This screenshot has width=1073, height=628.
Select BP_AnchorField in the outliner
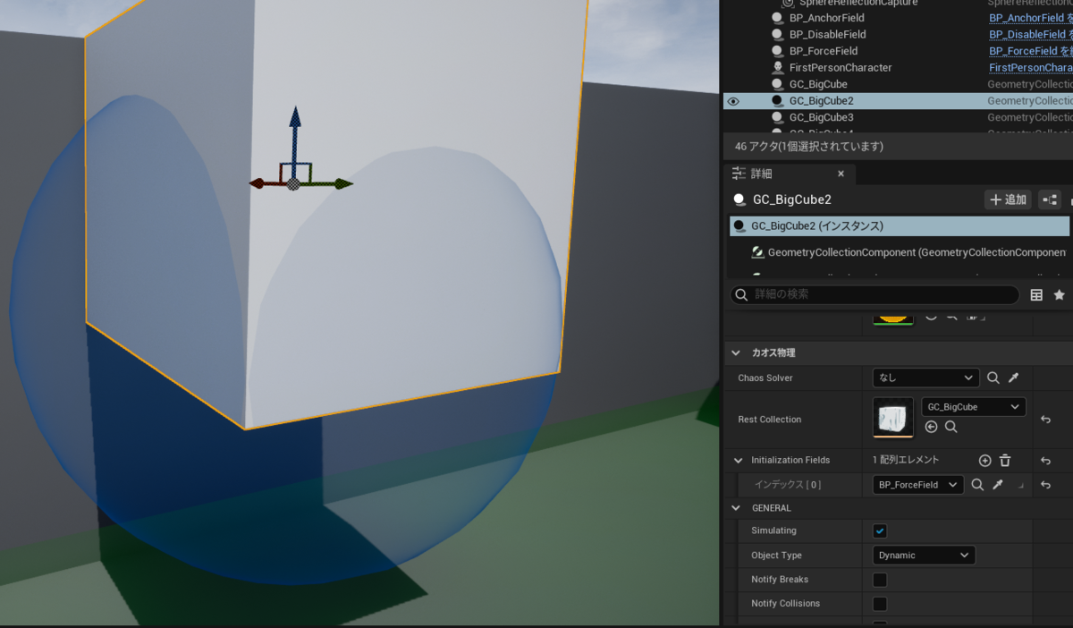tap(826, 18)
